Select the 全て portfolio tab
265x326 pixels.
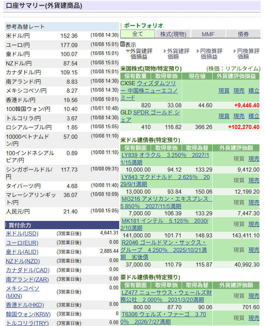click(137, 34)
